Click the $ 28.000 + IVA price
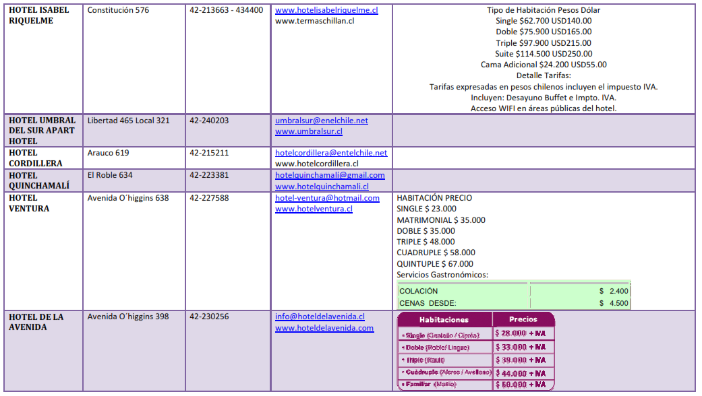The height and width of the screenshot is (396, 702). pyautogui.click(x=520, y=333)
